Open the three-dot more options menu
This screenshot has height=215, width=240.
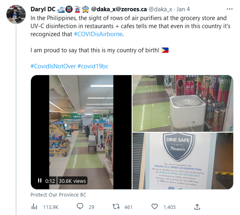point(230,9)
